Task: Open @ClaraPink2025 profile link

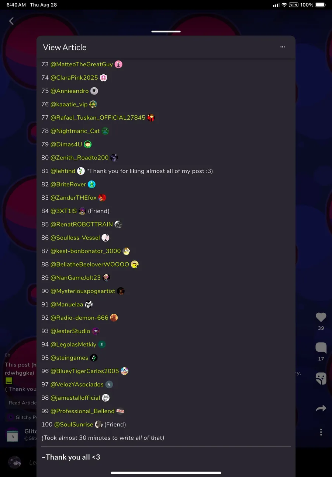Action: point(74,78)
